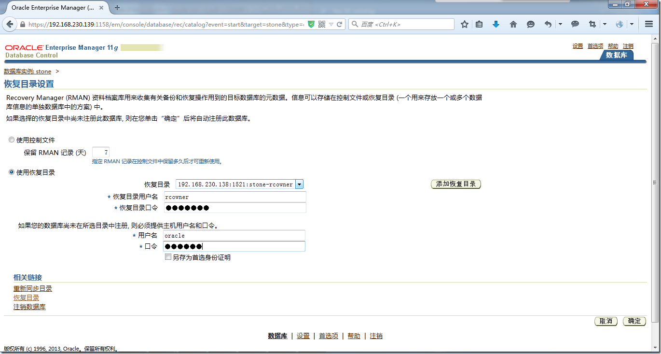Click the smiley face toolbar icon
This screenshot has height=354, width=661.
click(x=531, y=24)
